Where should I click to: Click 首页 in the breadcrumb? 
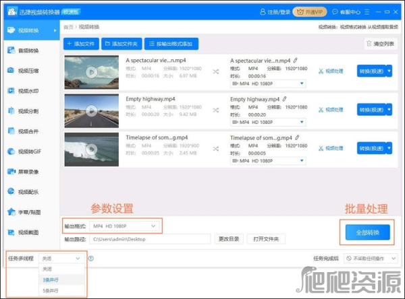click(x=68, y=27)
